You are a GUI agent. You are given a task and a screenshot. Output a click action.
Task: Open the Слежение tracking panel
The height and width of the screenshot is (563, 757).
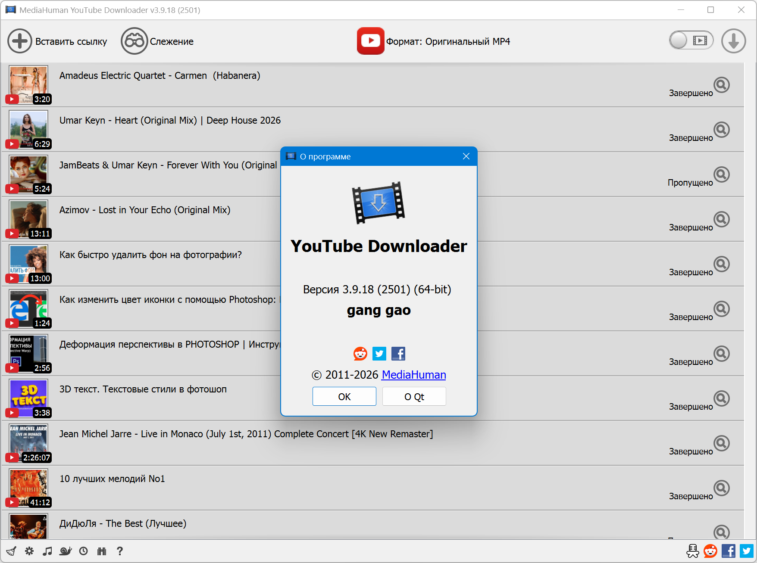click(x=157, y=41)
